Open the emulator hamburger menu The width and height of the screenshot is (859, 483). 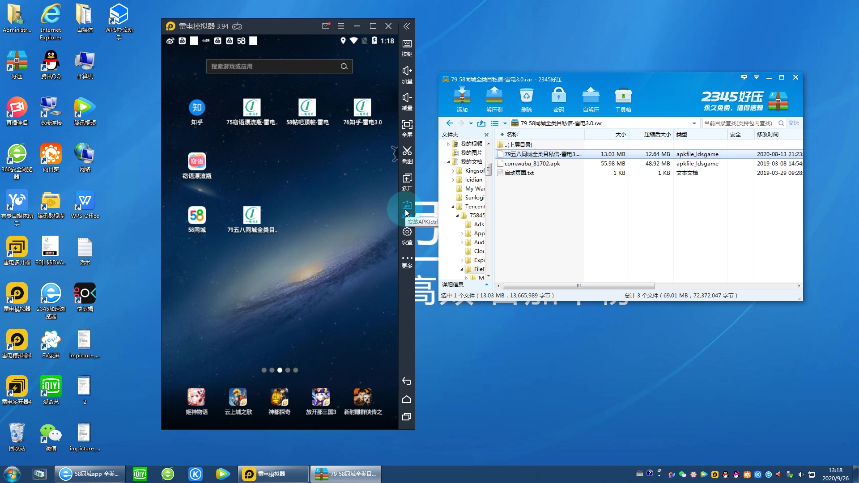pyautogui.click(x=340, y=26)
